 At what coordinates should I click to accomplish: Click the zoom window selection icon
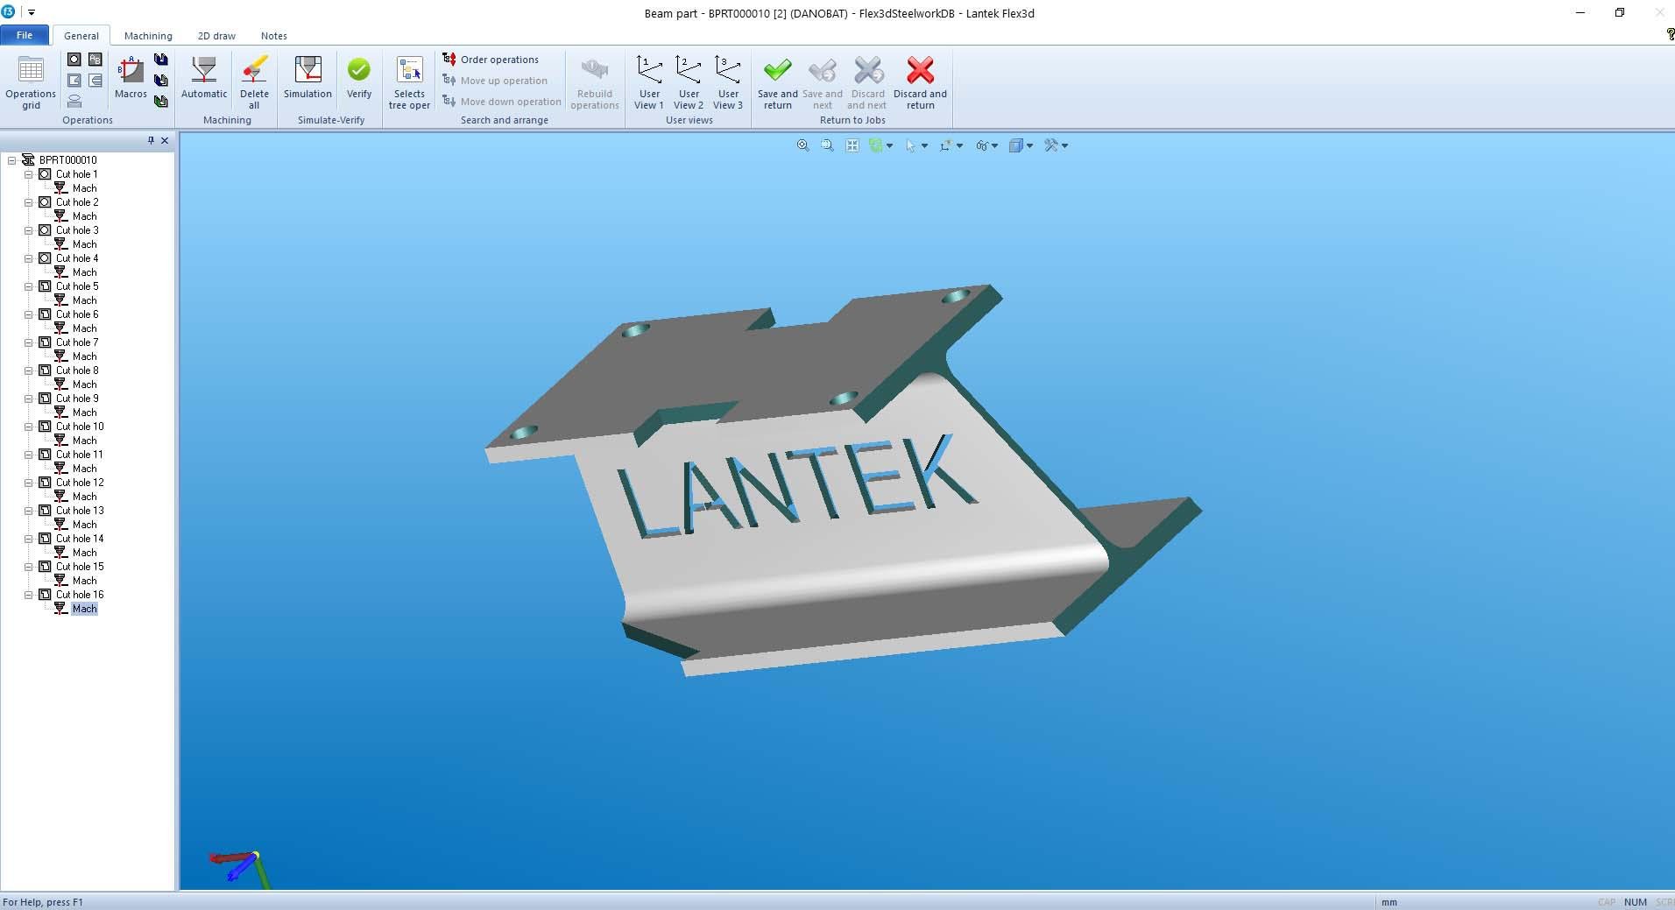pos(827,145)
